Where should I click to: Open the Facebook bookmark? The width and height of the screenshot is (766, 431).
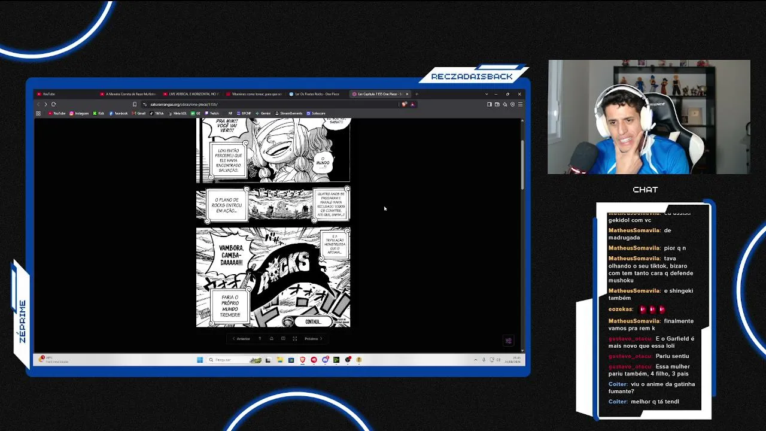click(118, 113)
